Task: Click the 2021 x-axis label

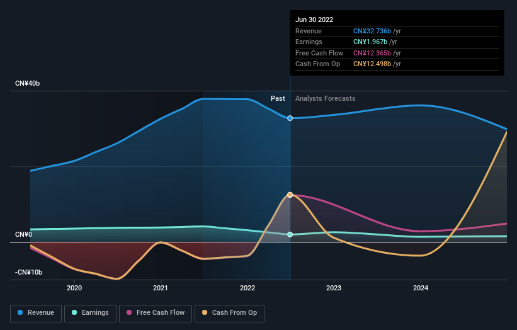Action: (160, 288)
